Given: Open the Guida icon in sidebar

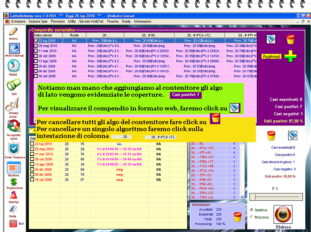Looking at the screenshot, I should (13, 210).
